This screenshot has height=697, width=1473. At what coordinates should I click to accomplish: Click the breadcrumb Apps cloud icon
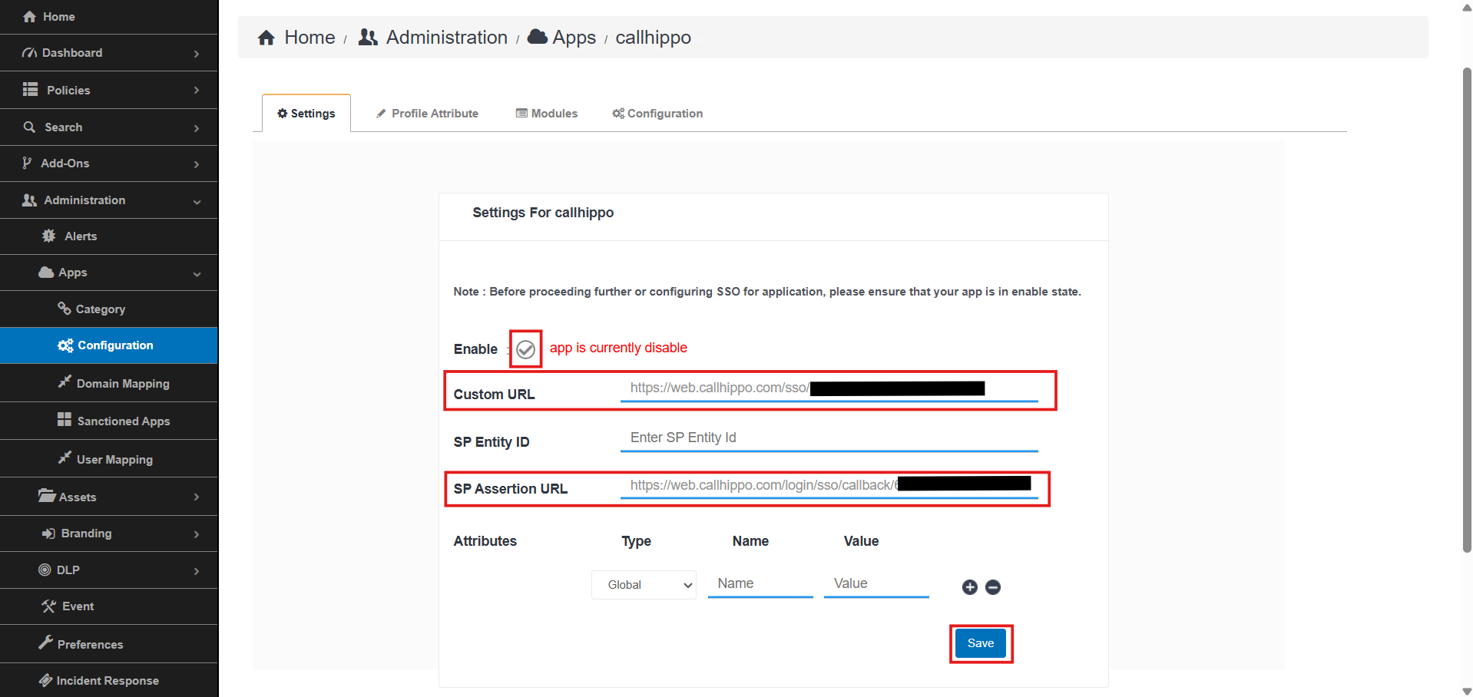(538, 36)
